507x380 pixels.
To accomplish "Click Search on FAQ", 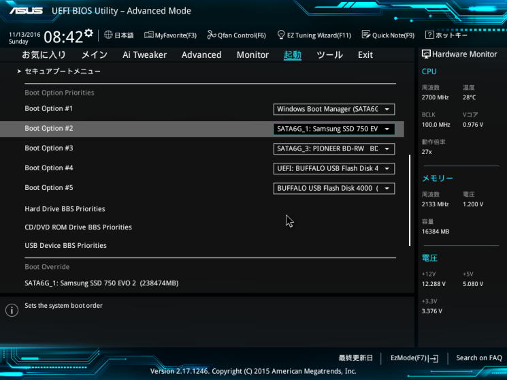I will pos(479,358).
